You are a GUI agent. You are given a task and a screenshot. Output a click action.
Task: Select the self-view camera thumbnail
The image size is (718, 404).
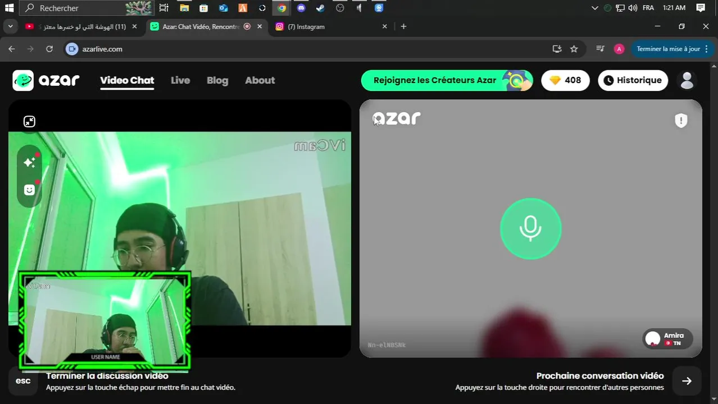(x=105, y=321)
